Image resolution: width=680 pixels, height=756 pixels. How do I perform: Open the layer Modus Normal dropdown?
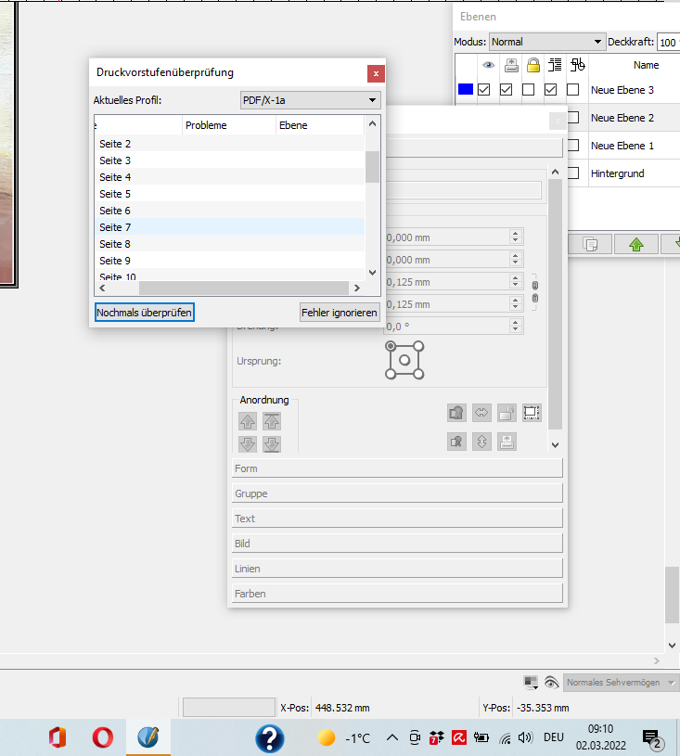[x=546, y=42]
